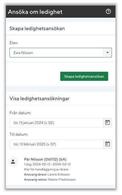Click the Skapa ledighetsansökan section heading
The image size is (122, 195).
pos(37,29)
